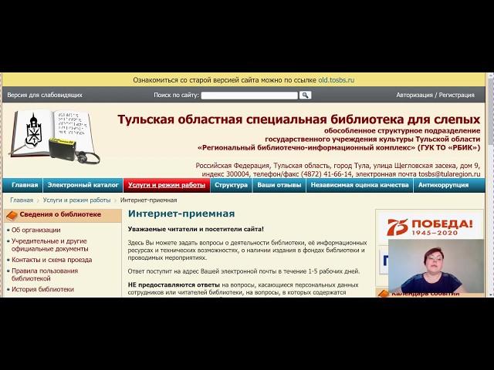This screenshot has height=370, width=494.
Task: Open Учредительные и другие официальные документы
Action: pyautogui.click(x=49, y=245)
